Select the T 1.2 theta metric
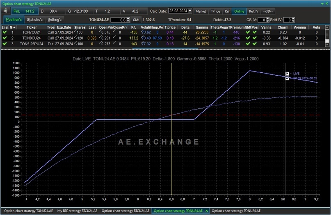331x215 pixels. 107,11
